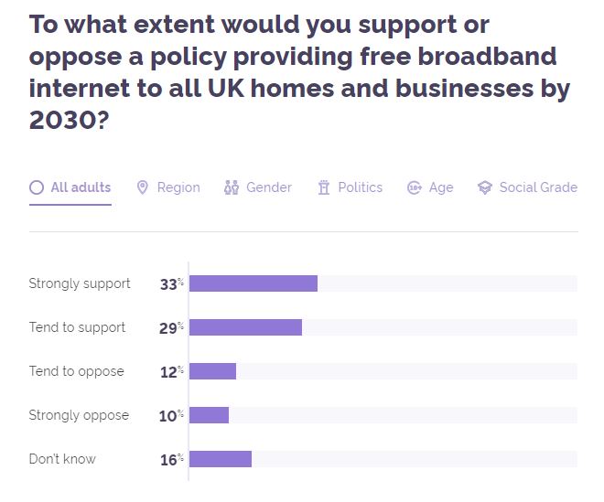Screen dimensions: 604x502
Task: Click the Age 18+ icon
Action: (x=415, y=187)
